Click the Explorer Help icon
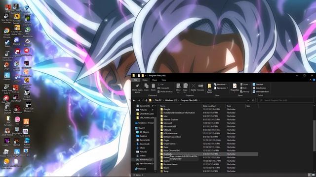 [x=314, y=80]
